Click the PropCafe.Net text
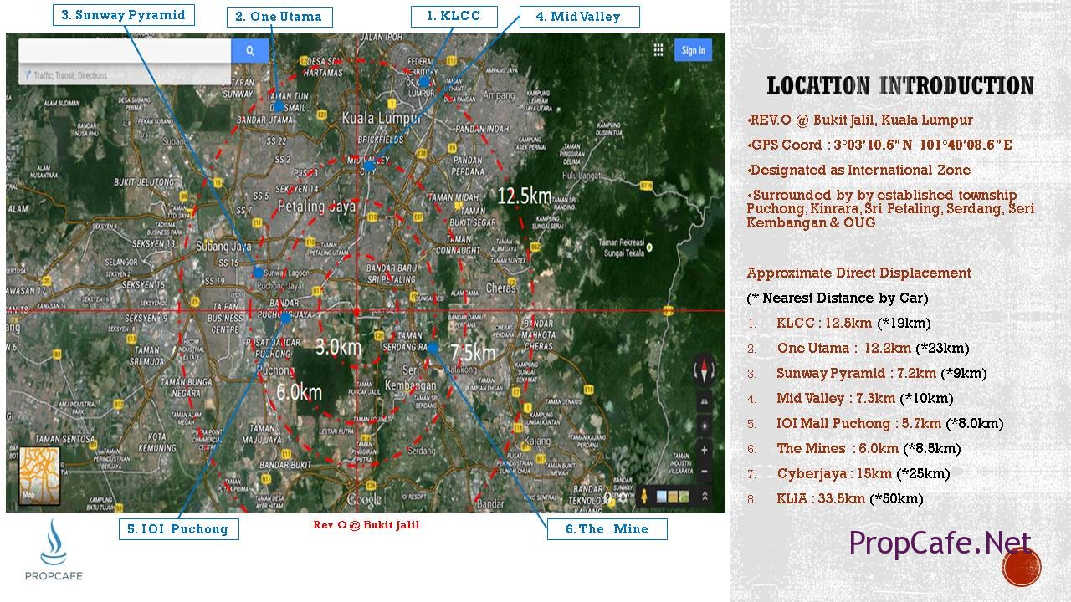This screenshot has width=1071, height=602. 940,543
